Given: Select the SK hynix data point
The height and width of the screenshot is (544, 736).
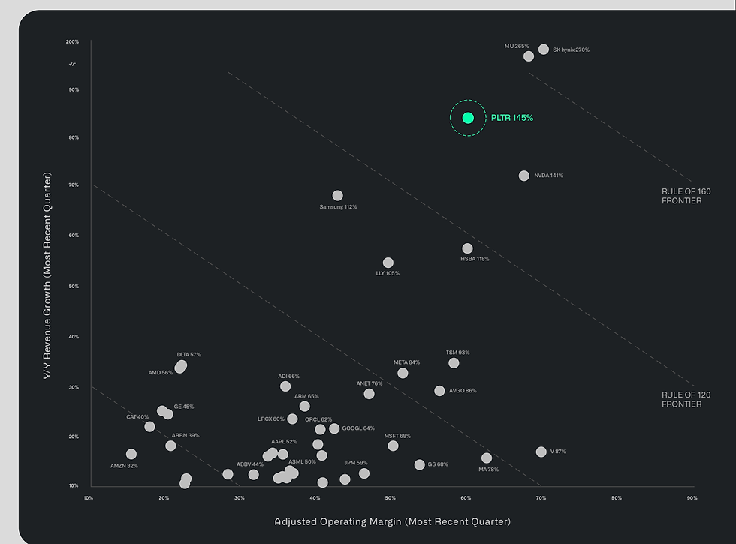Looking at the screenshot, I should point(544,50).
